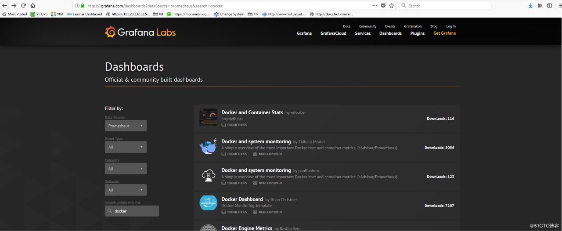Click the browser back arrow
This screenshot has width=562, height=231.
point(5,5)
